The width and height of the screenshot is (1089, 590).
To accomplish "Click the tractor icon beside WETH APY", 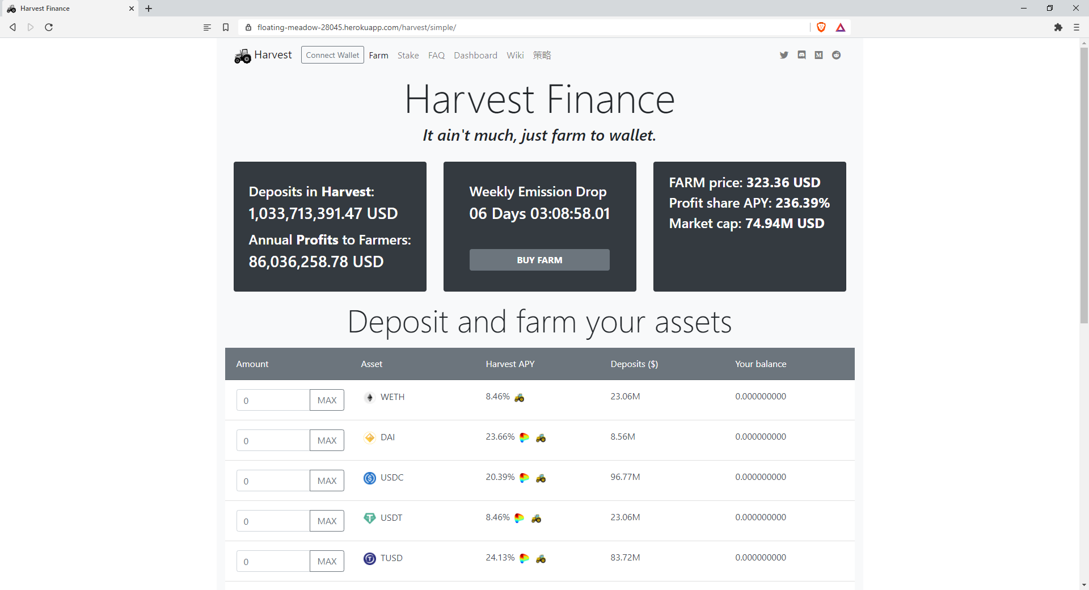I will 519,398.
